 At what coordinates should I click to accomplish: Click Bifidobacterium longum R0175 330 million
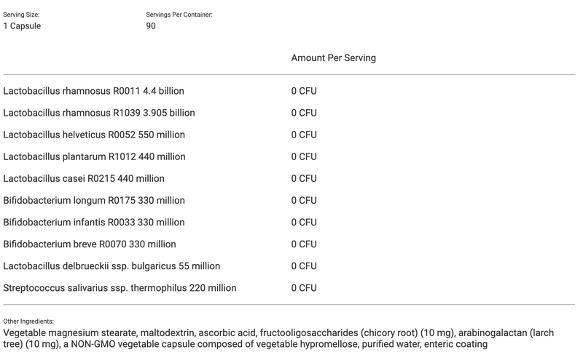click(94, 200)
